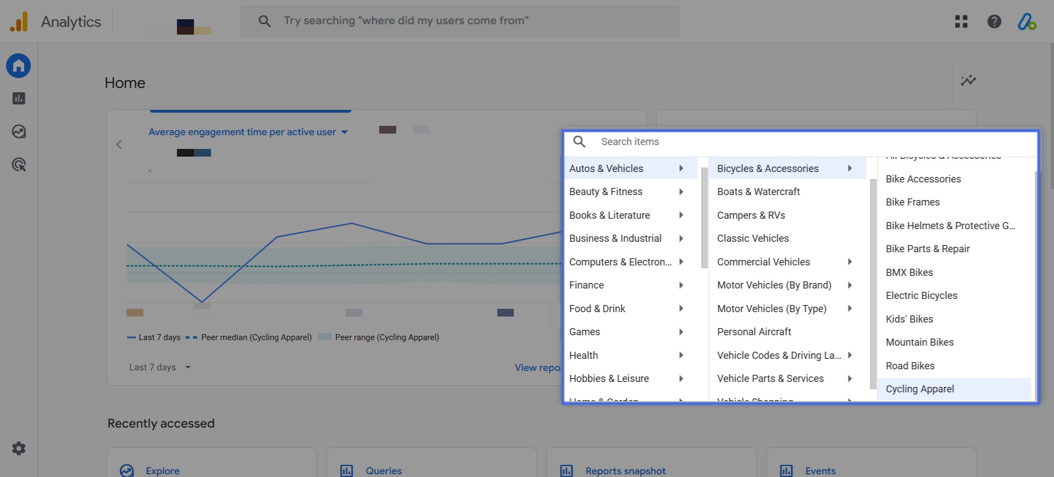The width and height of the screenshot is (1054, 477).
Task: Choose Cycling Apparel item
Action: tap(955, 389)
